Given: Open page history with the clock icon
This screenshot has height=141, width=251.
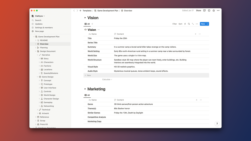Looking at the screenshot, I should (209, 10).
